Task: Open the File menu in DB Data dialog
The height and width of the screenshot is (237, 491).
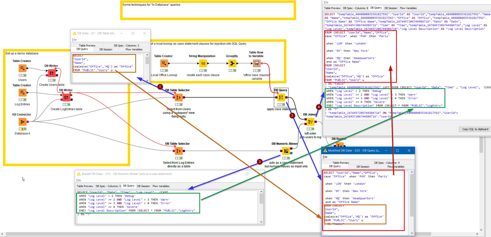Action: (x=74, y=40)
